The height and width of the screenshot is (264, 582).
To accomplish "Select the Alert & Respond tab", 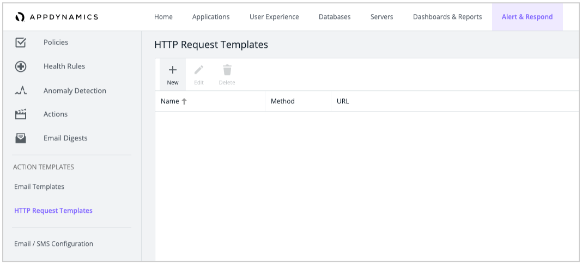I will click(x=527, y=17).
